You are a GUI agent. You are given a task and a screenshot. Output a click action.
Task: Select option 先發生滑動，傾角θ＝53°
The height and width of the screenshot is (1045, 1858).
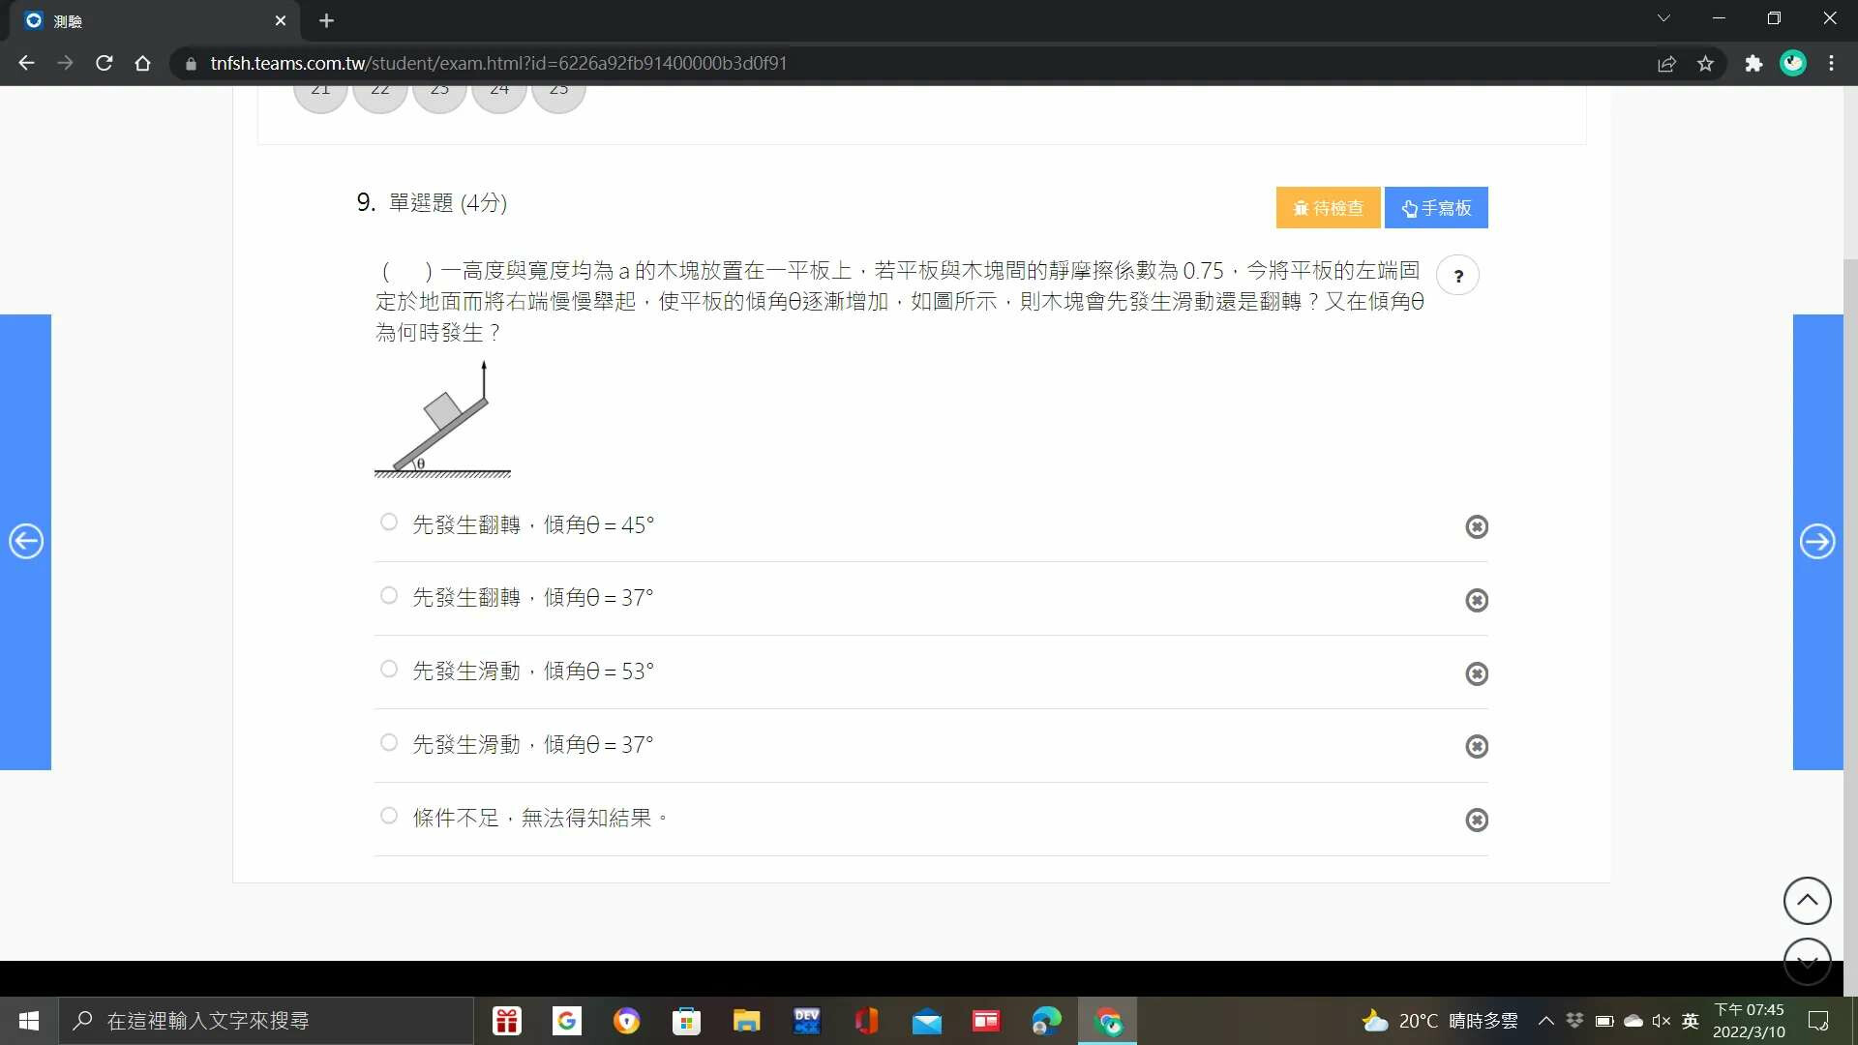pos(389,670)
